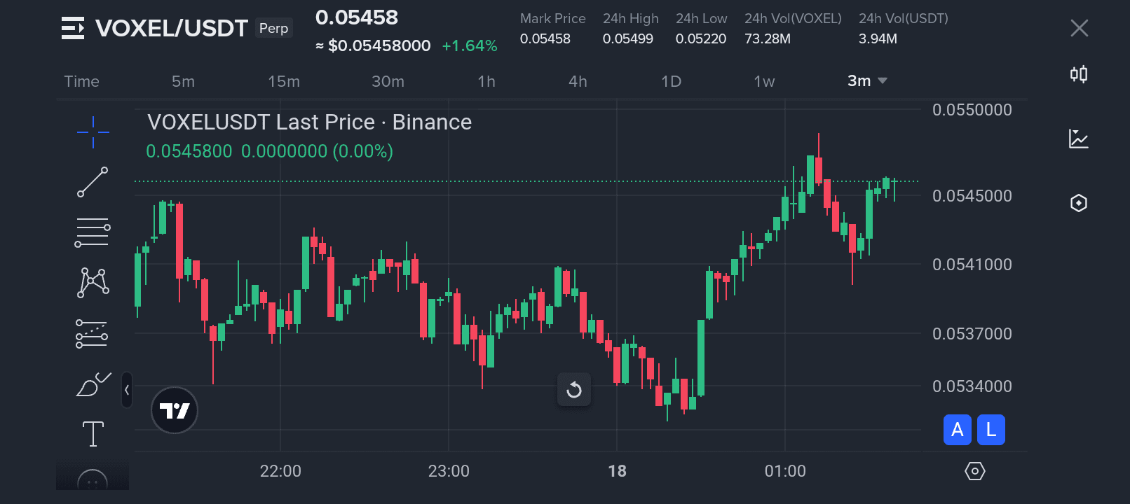Click the 01:00 time axis label

point(785,471)
